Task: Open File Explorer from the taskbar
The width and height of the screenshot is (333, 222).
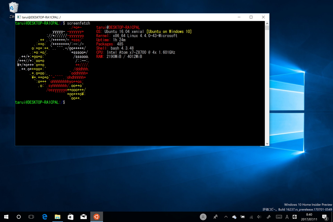Action: (57, 217)
